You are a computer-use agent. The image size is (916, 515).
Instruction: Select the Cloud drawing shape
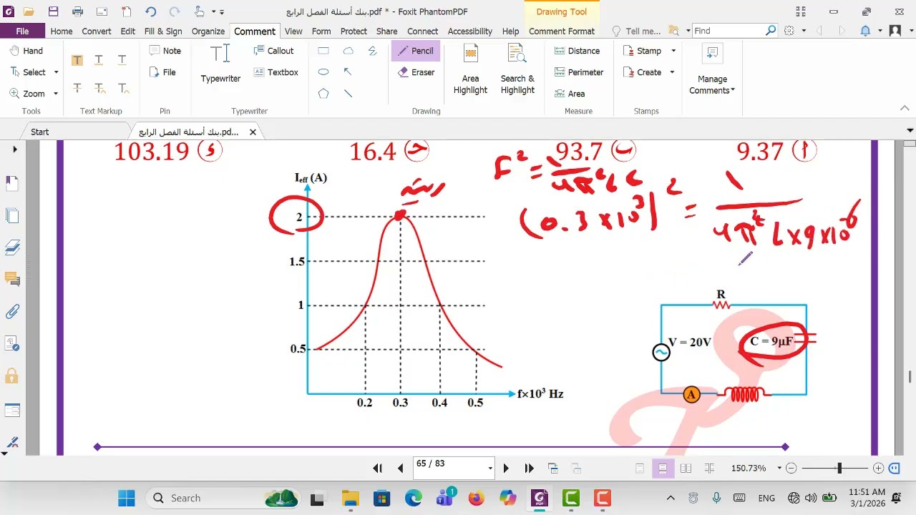pos(348,51)
